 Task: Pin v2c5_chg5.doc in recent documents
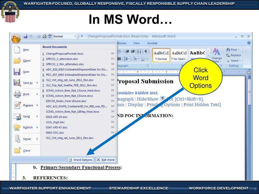click(113, 122)
